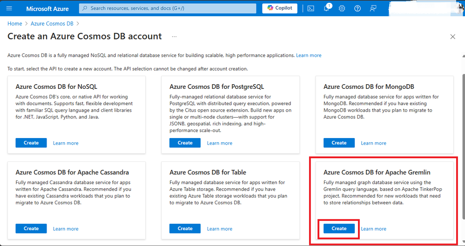Open Learn more for Apache Gremlin
The height and width of the screenshot is (246, 465).
click(373, 229)
